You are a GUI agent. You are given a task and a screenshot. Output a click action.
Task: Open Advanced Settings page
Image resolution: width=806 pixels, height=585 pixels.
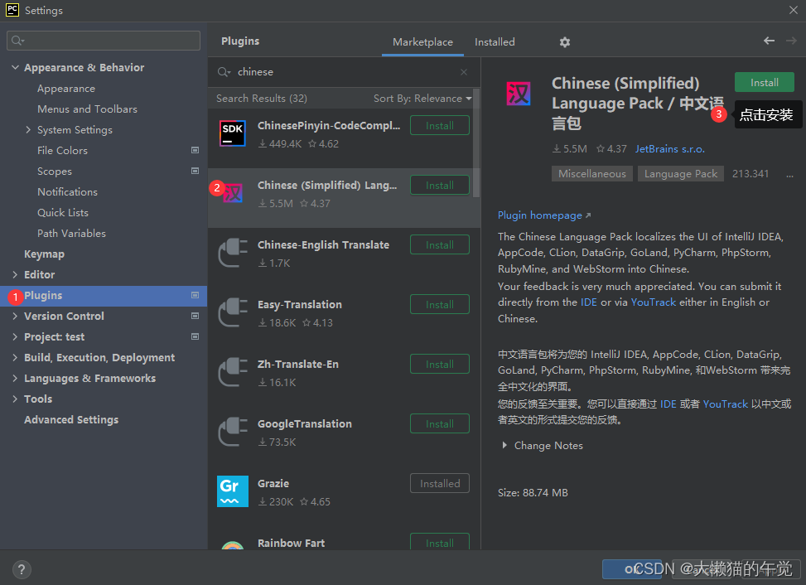71,419
